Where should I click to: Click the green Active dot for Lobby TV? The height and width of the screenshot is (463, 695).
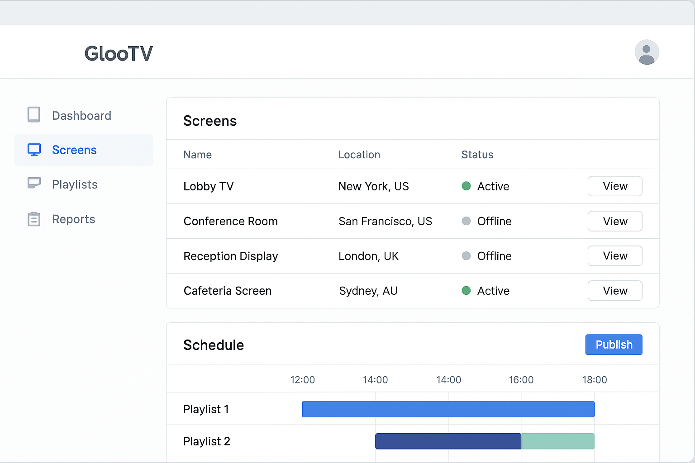point(466,186)
